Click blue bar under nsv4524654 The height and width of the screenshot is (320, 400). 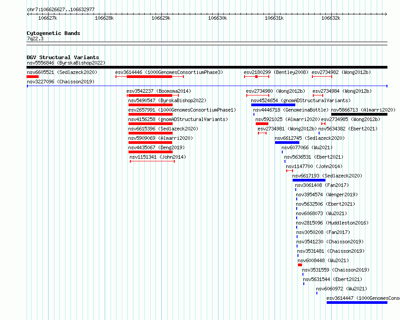pyautogui.click(x=273, y=105)
